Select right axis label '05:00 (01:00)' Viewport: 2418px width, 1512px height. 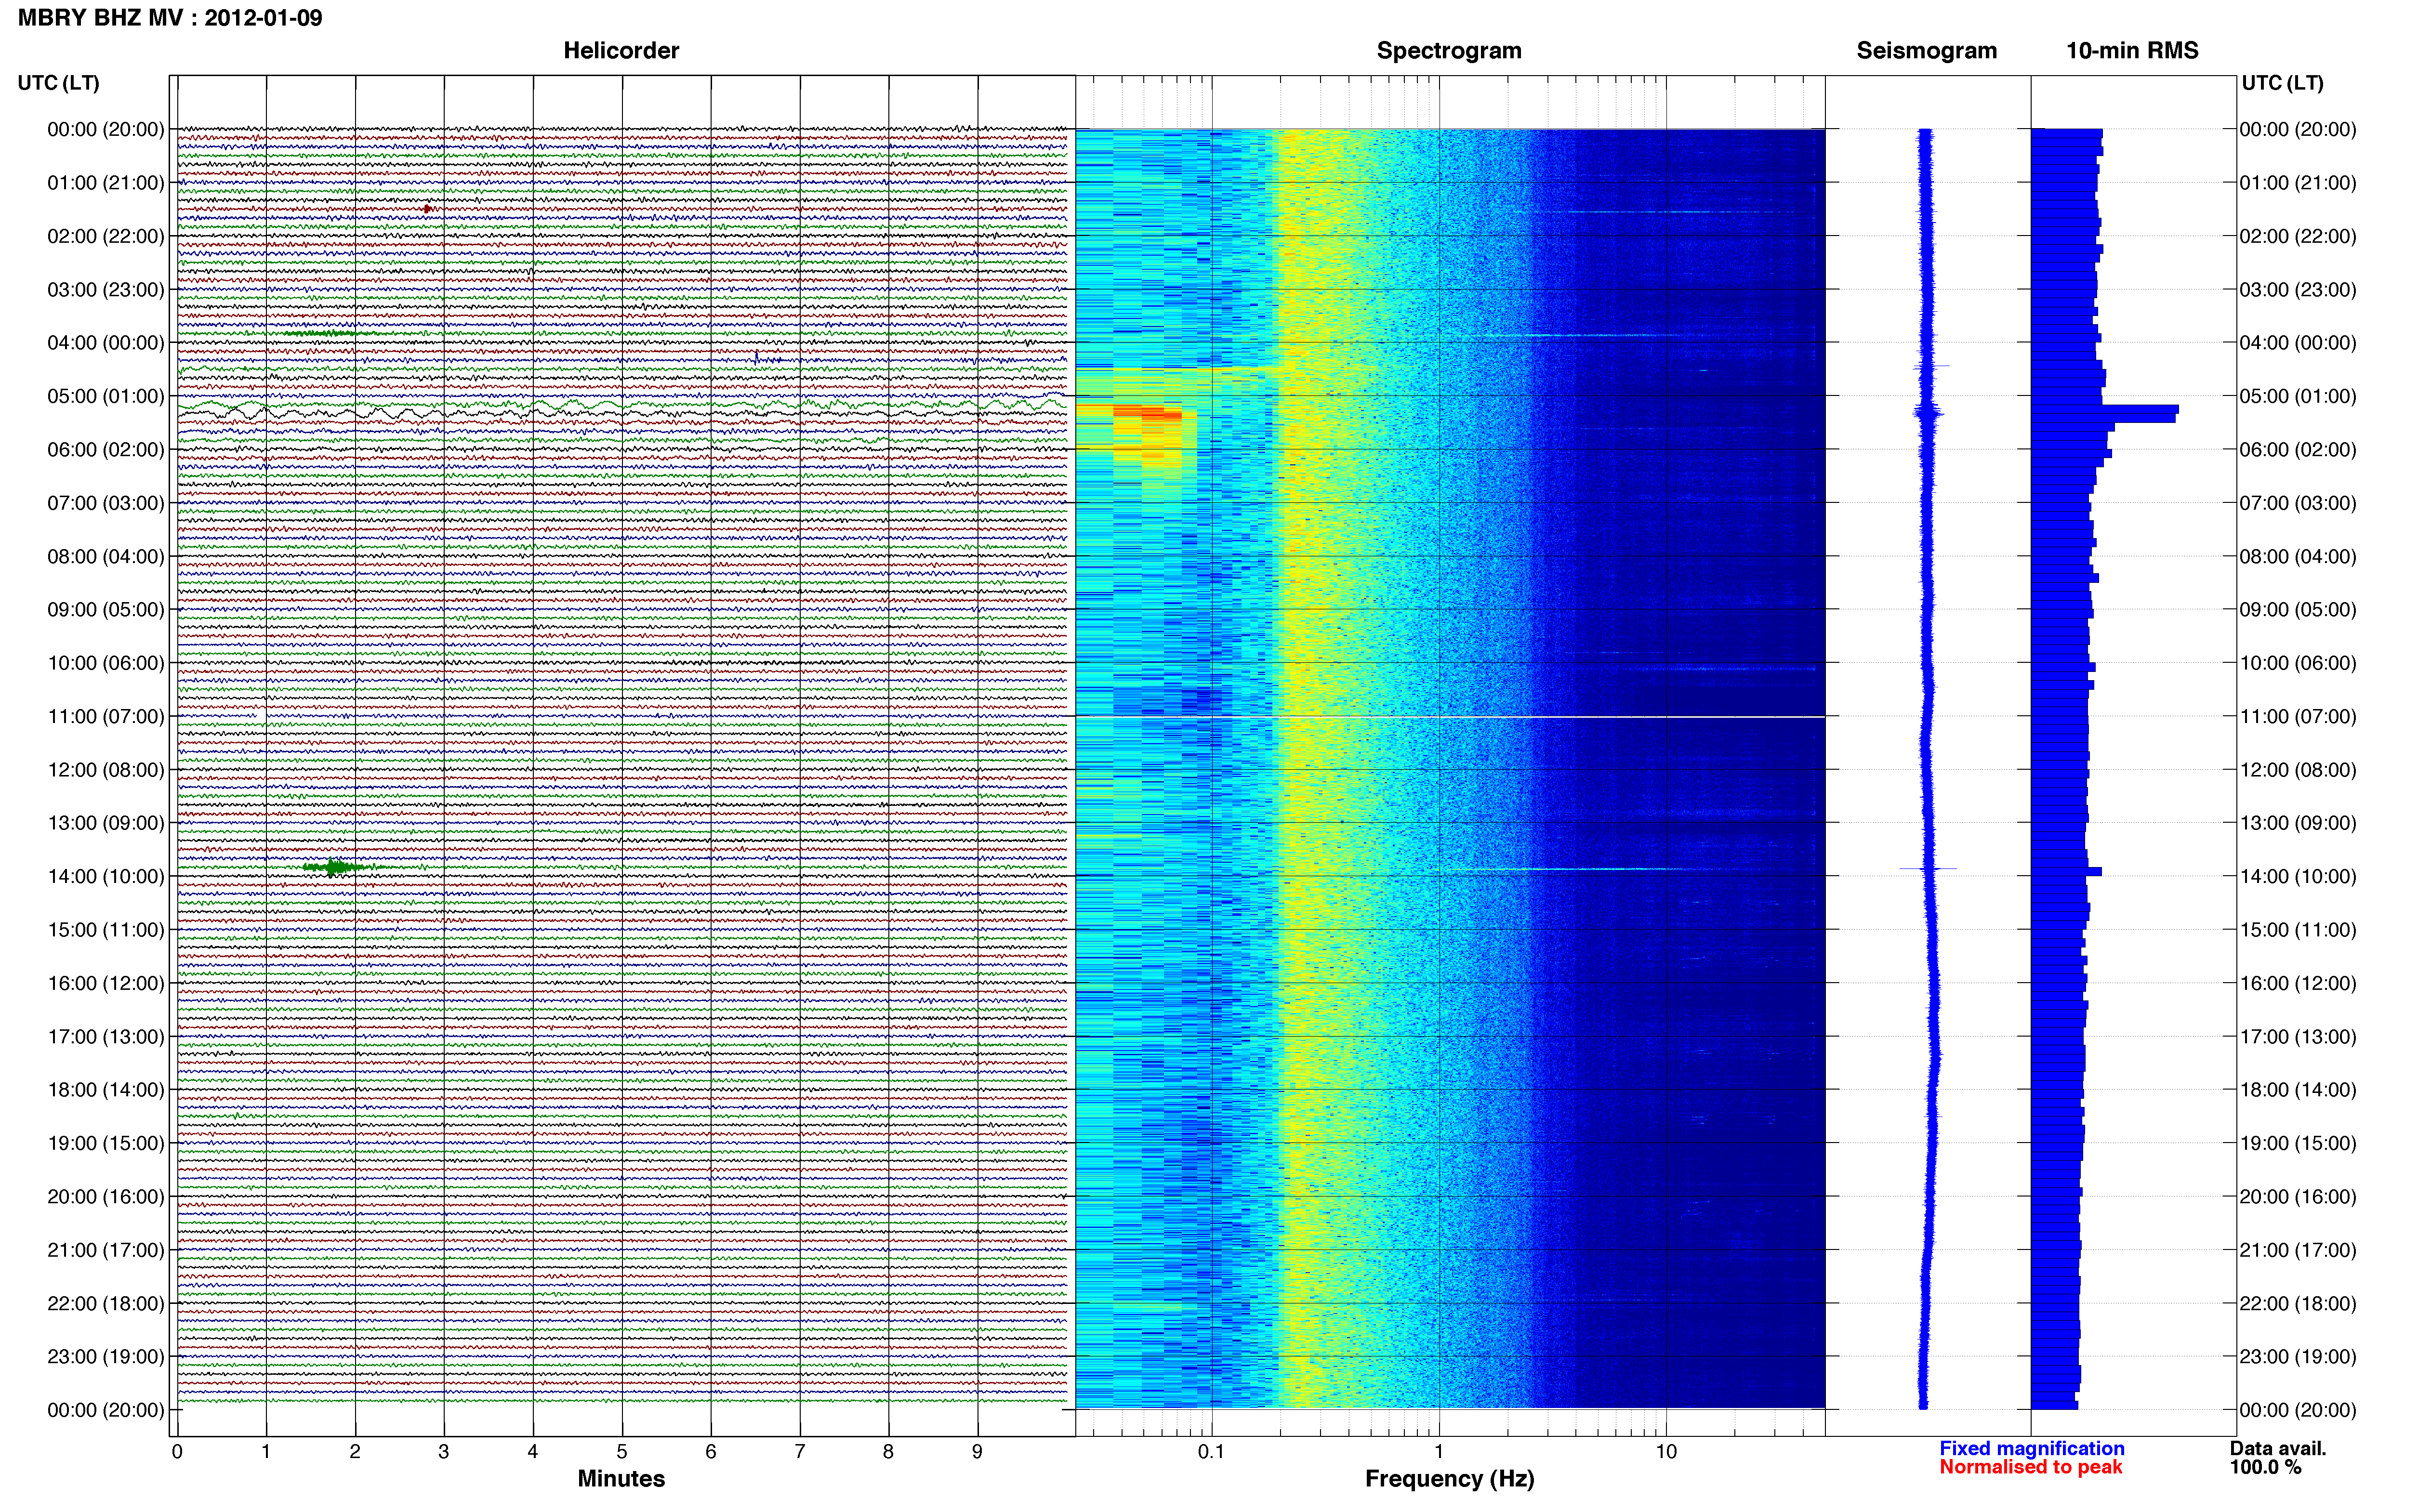(x=2298, y=396)
